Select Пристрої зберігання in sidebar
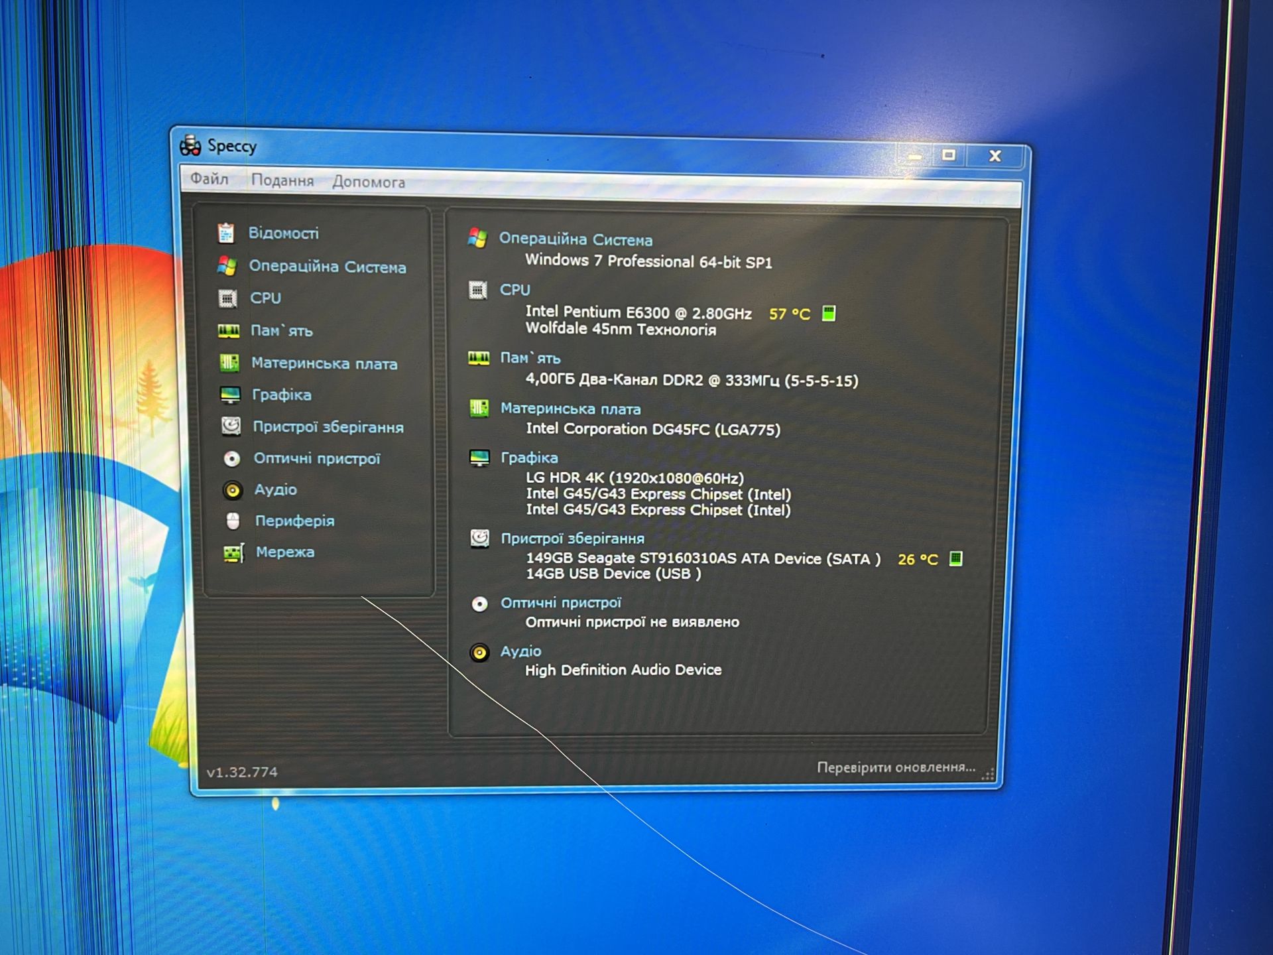1273x955 pixels. point(328,427)
